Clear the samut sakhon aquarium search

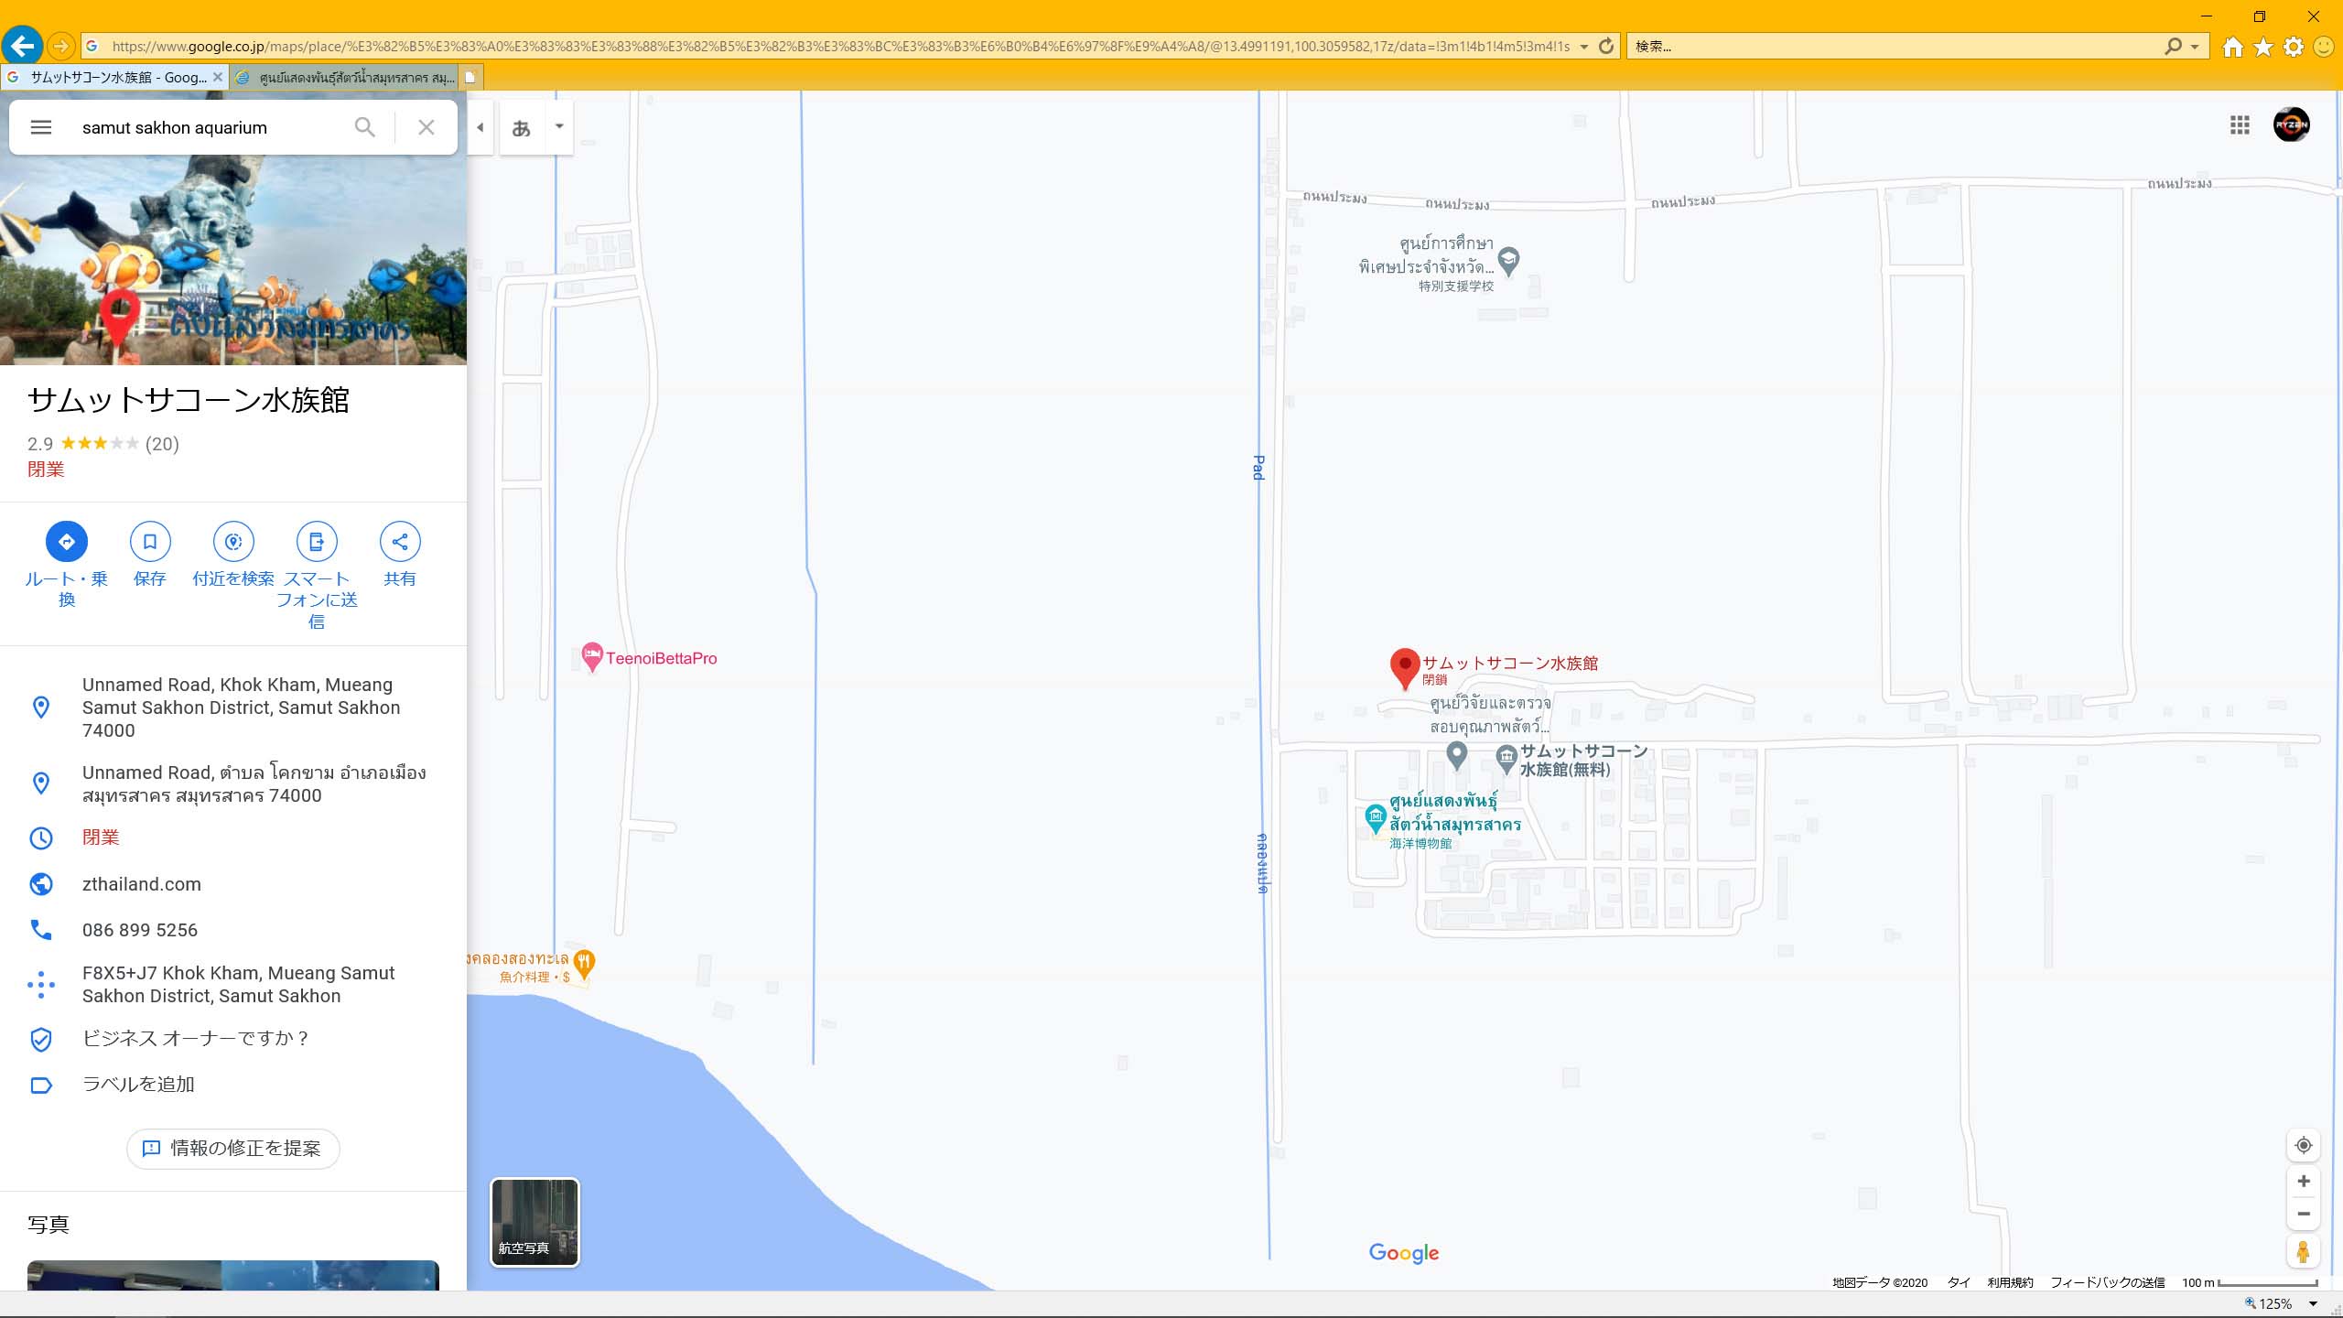(426, 127)
